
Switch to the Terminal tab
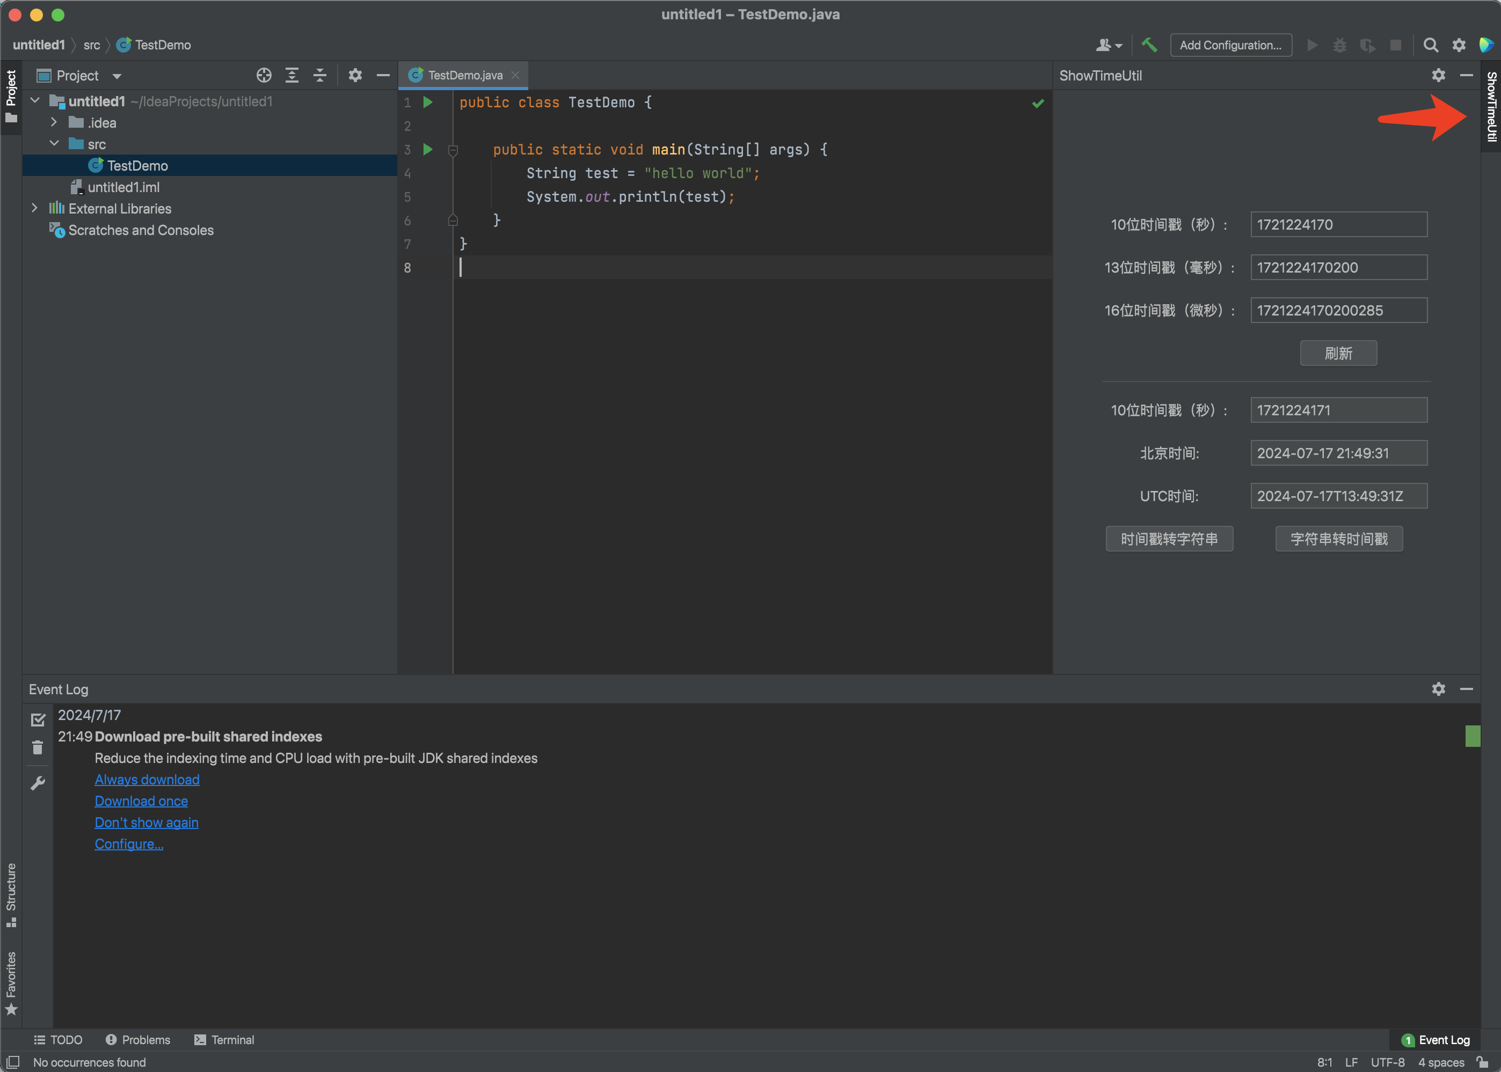click(224, 1040)
